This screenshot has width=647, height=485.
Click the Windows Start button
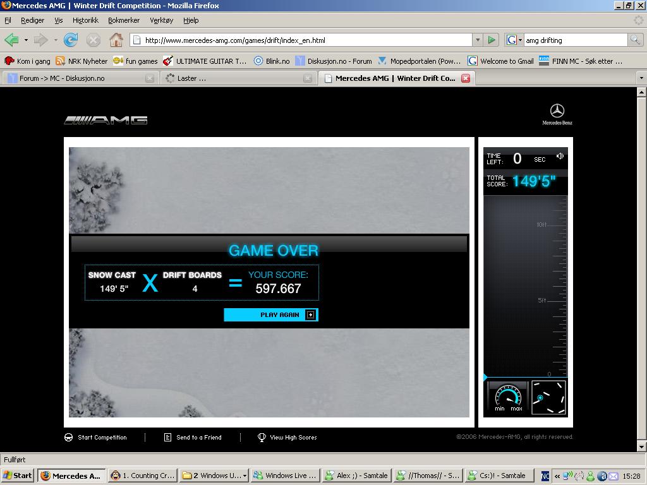tap(17, 476)
